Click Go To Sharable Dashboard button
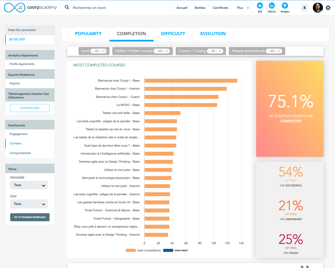The image size is (335, 268). [x=30, y=217]
